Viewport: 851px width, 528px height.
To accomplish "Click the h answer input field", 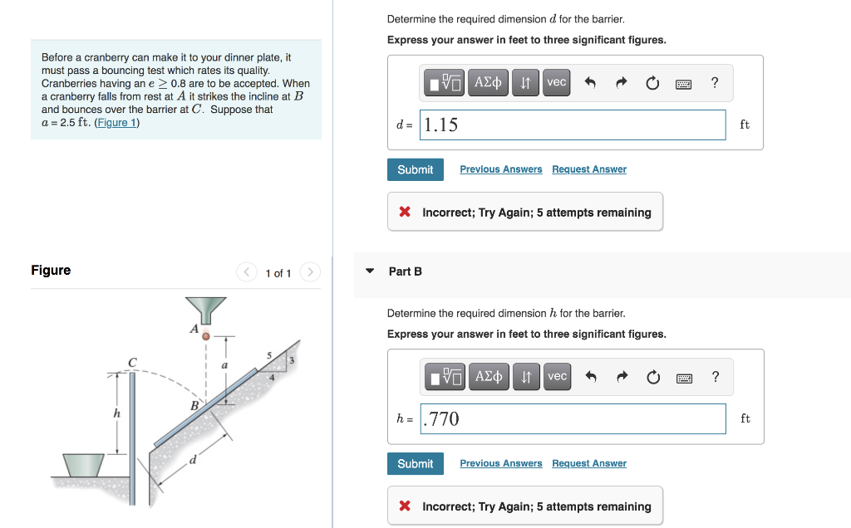I will point(573,419).
